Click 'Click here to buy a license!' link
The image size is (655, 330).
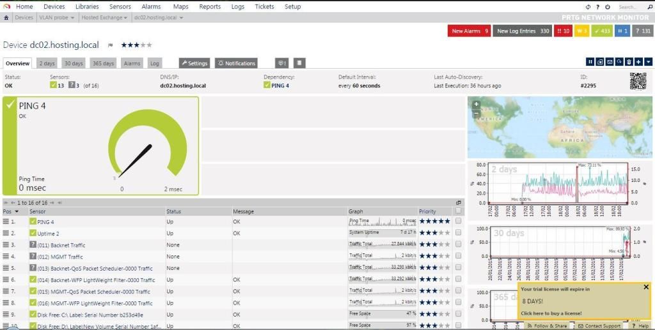(x=551, y=313)
